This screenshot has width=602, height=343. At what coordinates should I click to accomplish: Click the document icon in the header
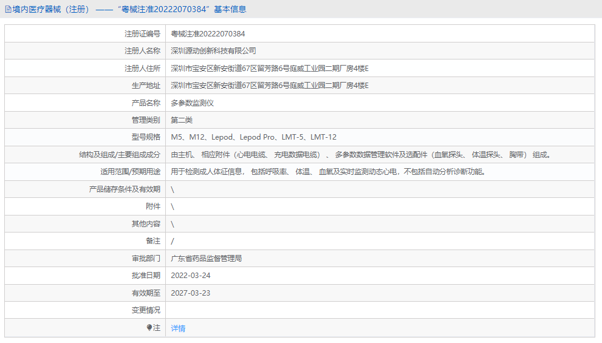pos(8,9)
